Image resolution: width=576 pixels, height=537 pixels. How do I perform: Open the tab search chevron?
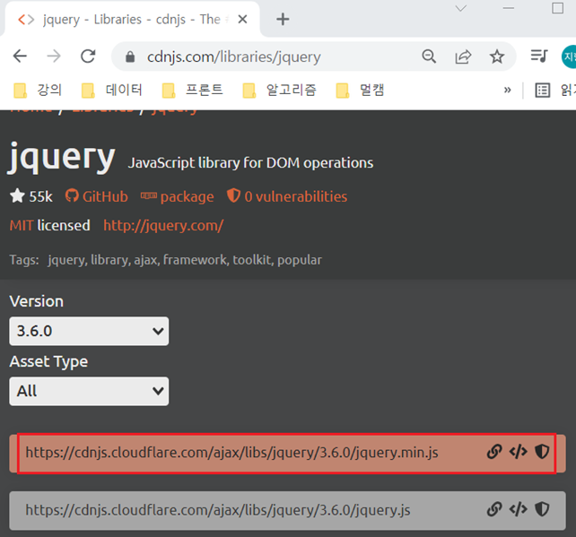point(460,8)
